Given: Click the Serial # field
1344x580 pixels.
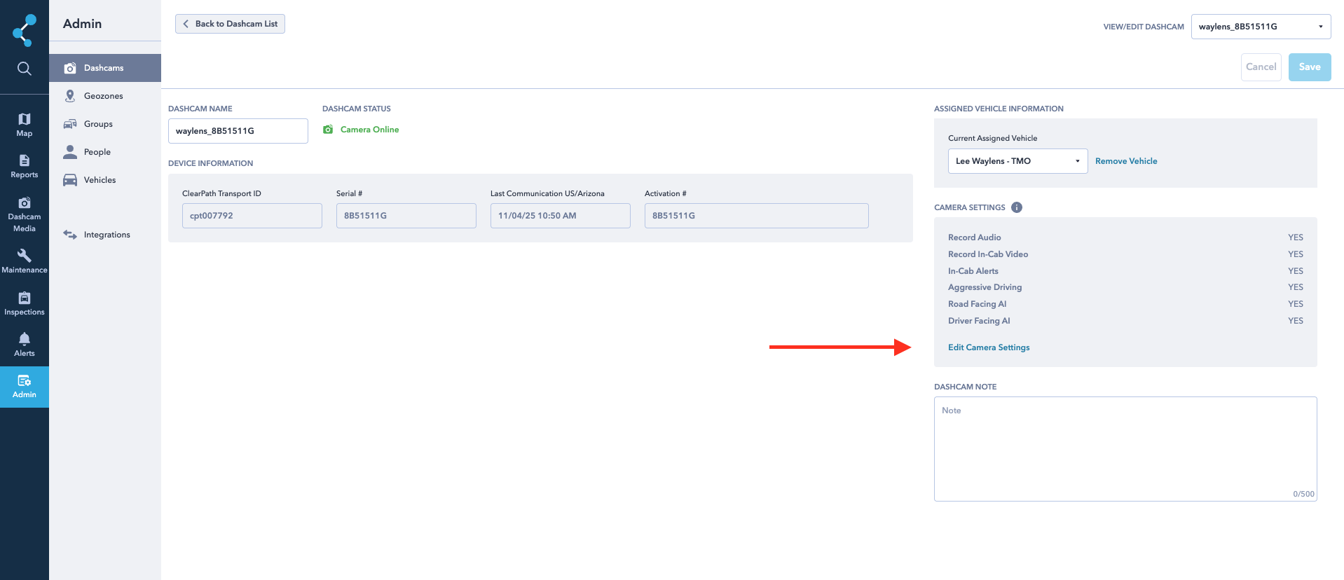Looking at the screenshot, I should click(406, 216).
